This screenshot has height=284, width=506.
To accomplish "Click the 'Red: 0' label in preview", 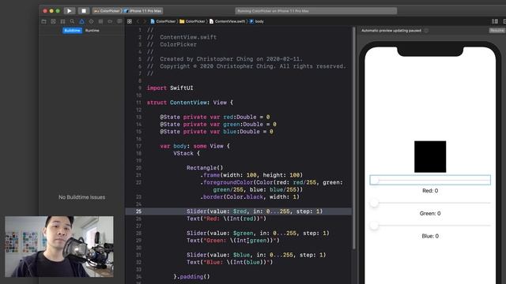I will tap(430, 191).
